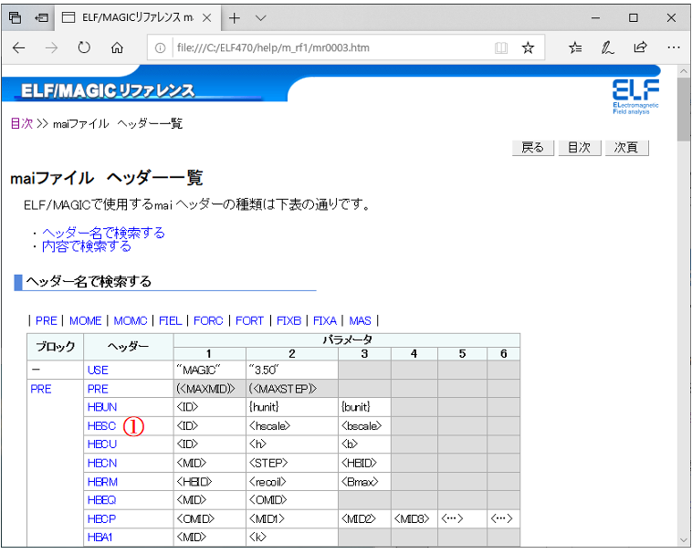
Task: Click the Share page icon
Action: (x=640, y=47)
